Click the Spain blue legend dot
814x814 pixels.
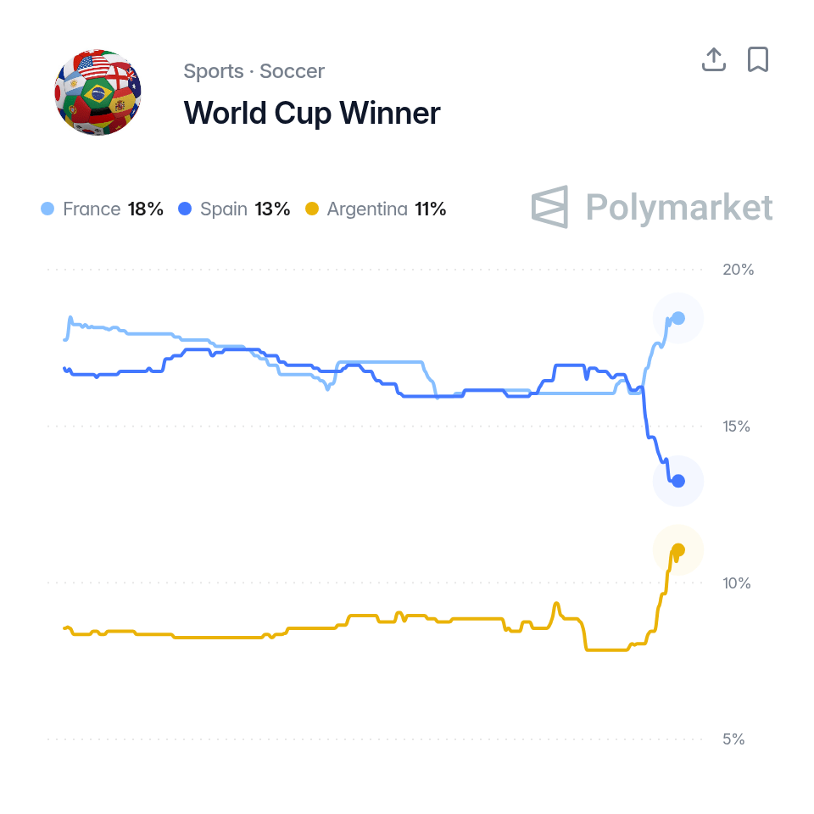tap(185, 209)
